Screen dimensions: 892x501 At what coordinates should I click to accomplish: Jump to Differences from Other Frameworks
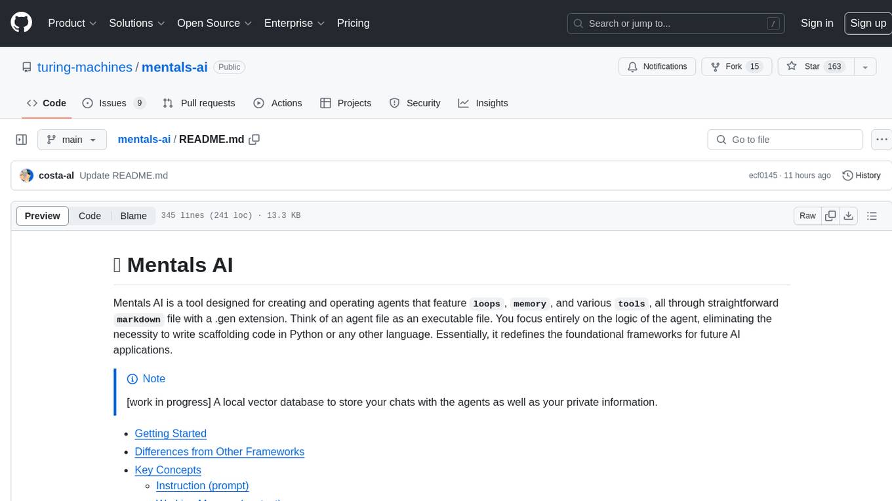pyautogui.click(x=219, y=452)
